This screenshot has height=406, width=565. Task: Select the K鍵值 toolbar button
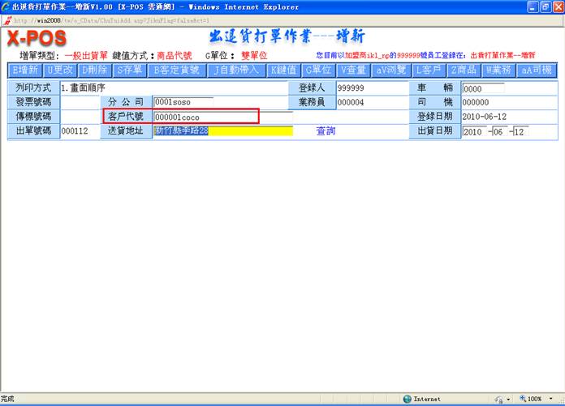click(283, 71)
